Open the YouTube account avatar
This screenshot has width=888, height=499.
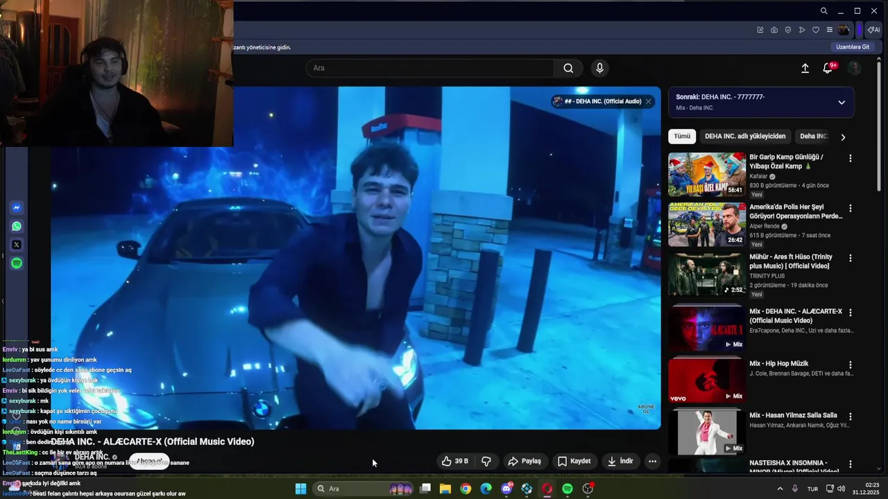click(x=855, y=68)
